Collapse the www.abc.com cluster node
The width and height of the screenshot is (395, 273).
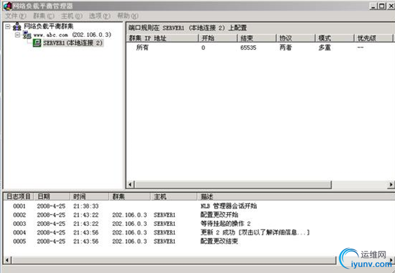point(17,35)
